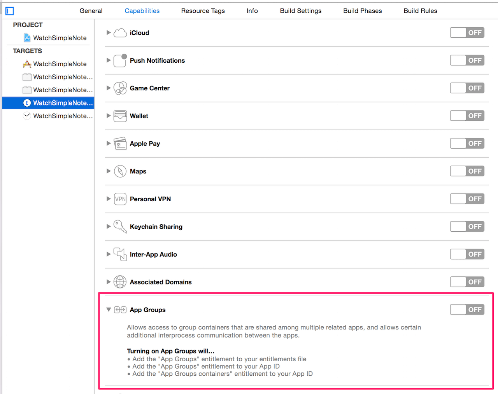Open the General tab
Screen dimensions: 498x394
point(91,11)
